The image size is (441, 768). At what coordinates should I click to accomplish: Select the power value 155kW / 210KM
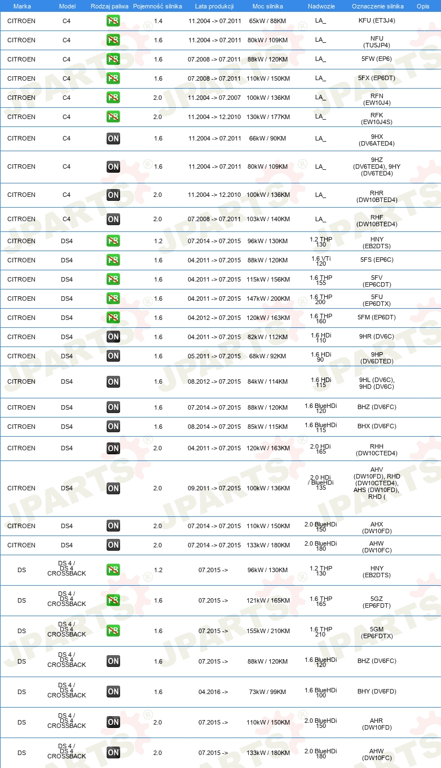point(268,631)
